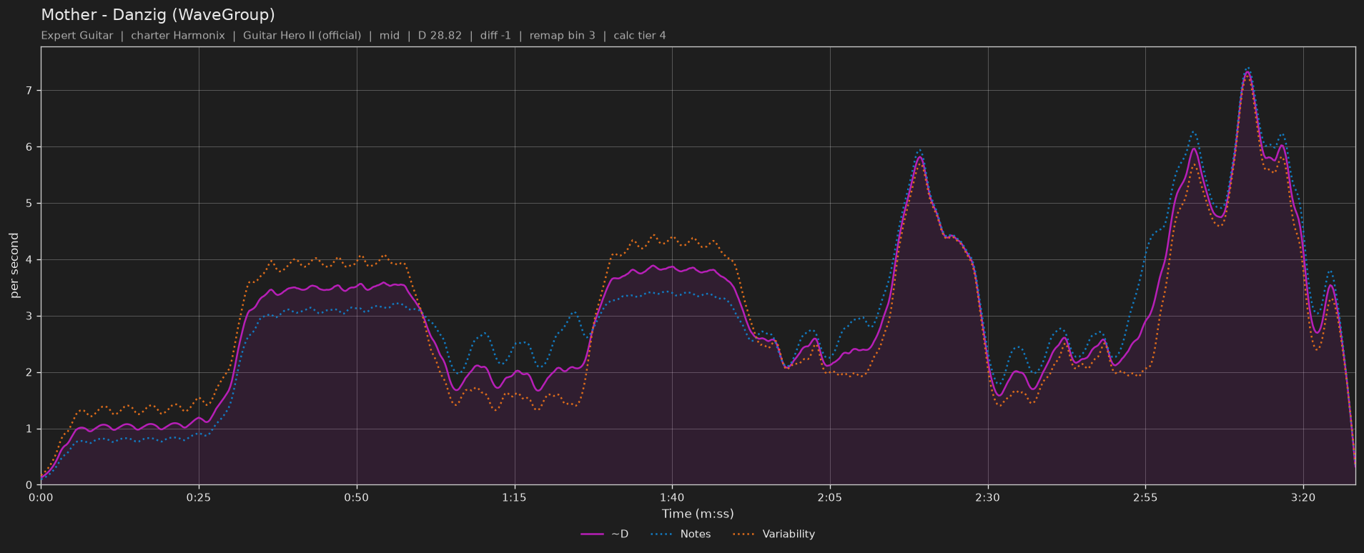The width and height of the screenshot is (1364, 553).
Task: Click the '0:00' time tick label
Action: pyautogui.click(x=41, y=497)
